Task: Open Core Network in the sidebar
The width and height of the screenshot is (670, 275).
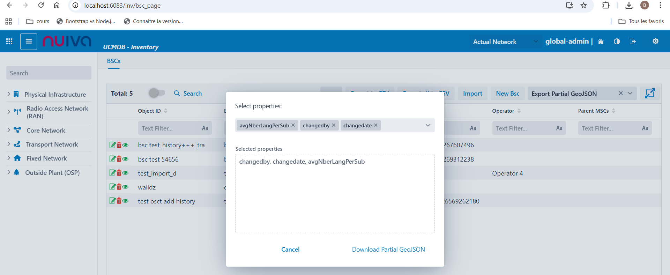Action: 46,130
